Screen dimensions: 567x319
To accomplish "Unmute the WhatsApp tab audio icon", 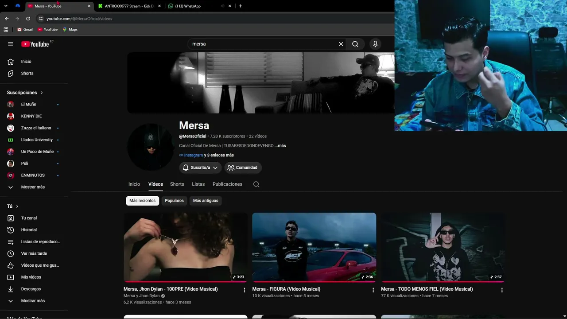I will point(222,6).
